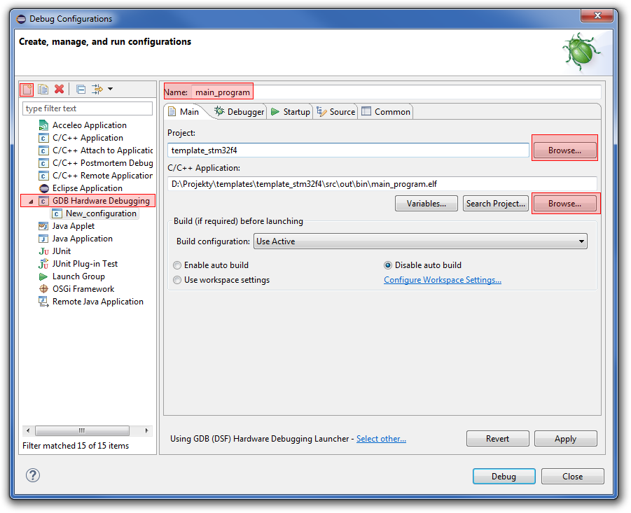This screenshot has width=631, height=513.
Task: Click the type filter text field
Action: (88, 108)
